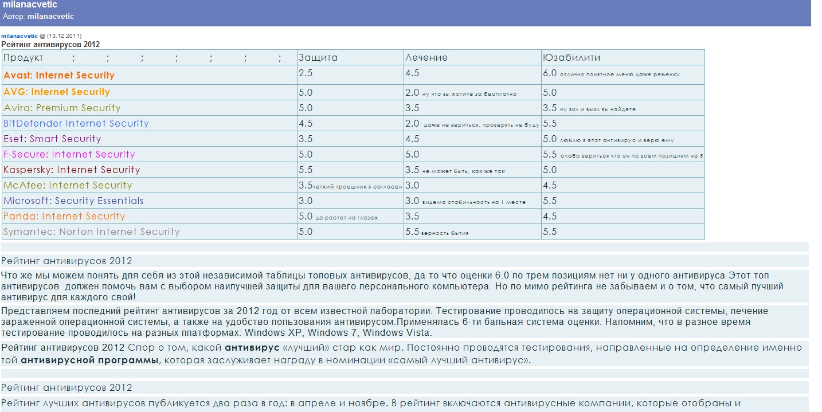
Task: Click AVG treatment cell 'ну что вы хотите за бесплатно'
Action: pyautogui.click(x=472, y=92)
